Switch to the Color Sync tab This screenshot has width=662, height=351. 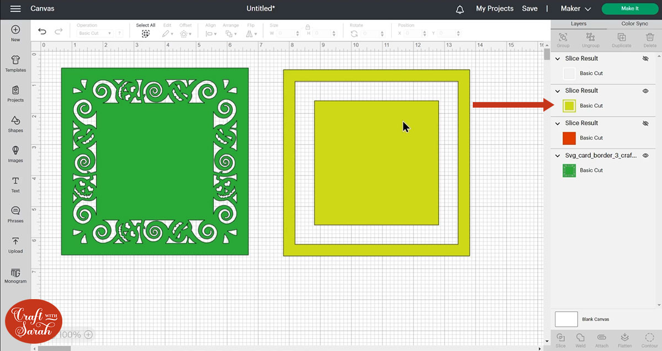[x=634, y=24]
